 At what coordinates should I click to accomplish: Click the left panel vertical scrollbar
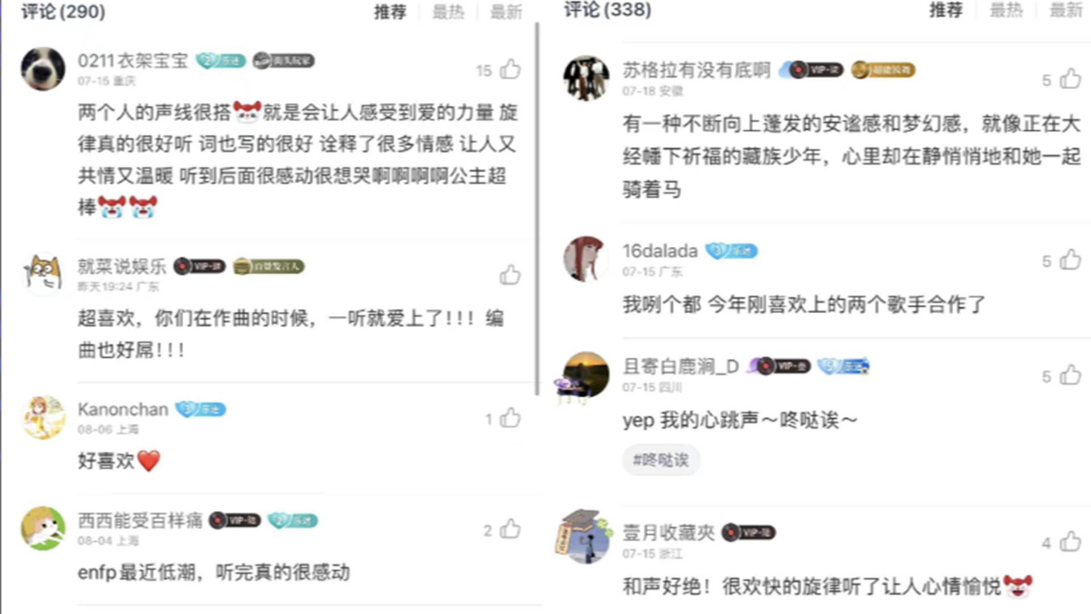pyautogui.click(x=537, y=209)
